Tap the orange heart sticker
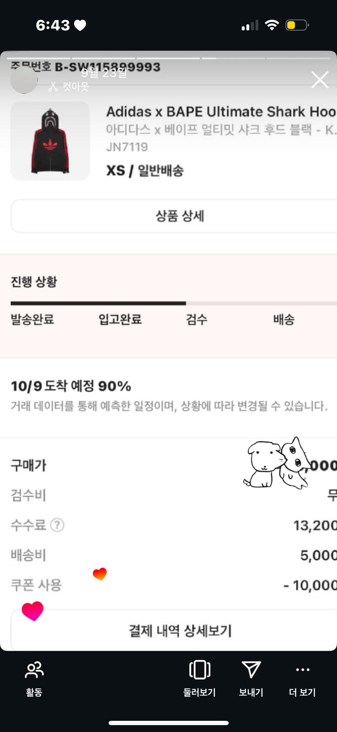This screenshot has height=732, width=337. pyautogui.click(x=99, y=574)
